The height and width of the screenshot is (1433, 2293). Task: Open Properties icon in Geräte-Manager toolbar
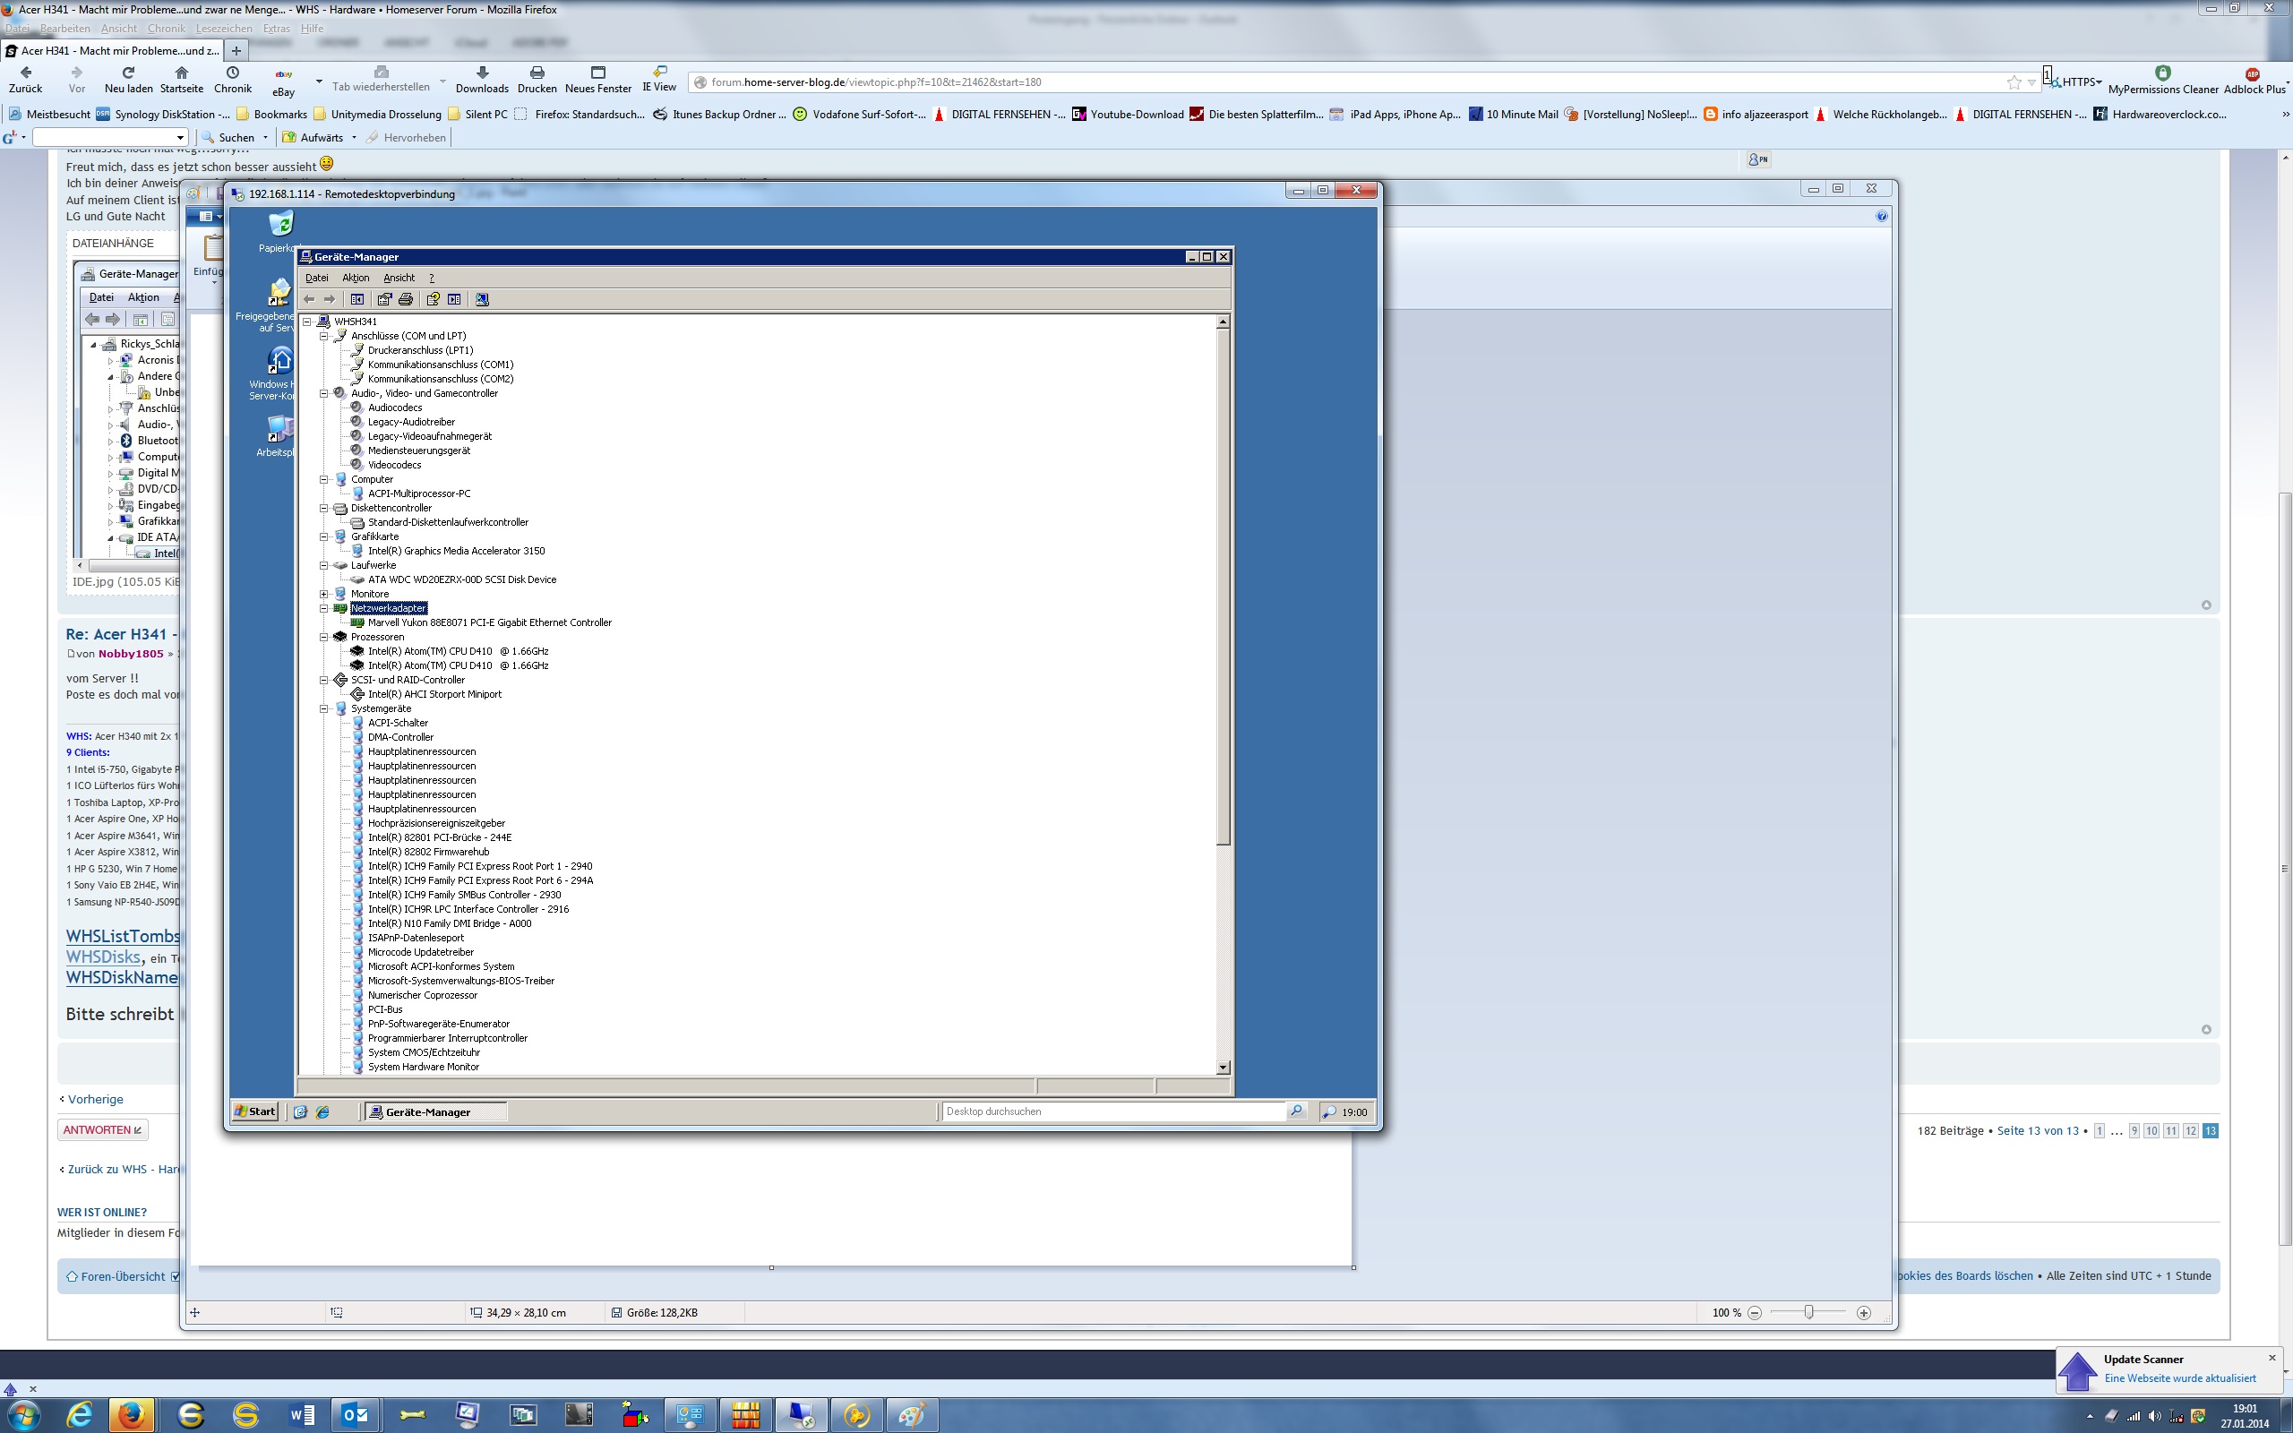384,299
